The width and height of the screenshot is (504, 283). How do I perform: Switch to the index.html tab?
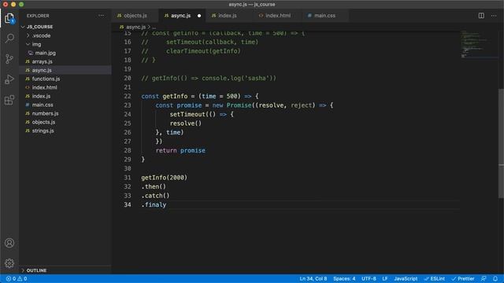click(x=277, y=16)
